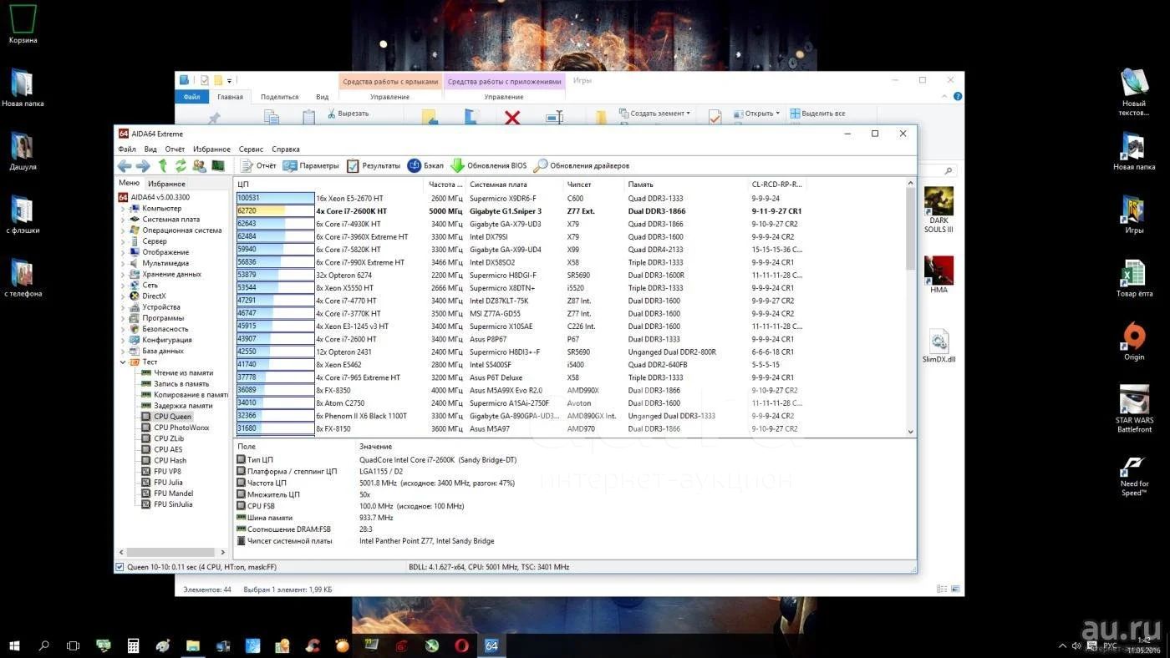Refresh the AIDA64 benchmark view

[181, 165]
